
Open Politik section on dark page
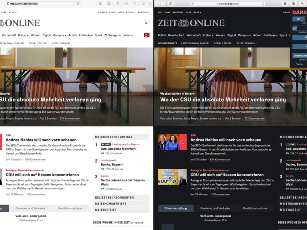162,35
